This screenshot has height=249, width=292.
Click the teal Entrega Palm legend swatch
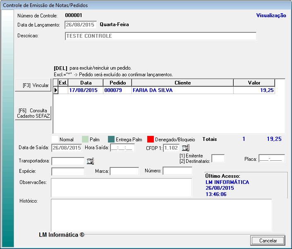pyautogui.click(x=111, y=140)
